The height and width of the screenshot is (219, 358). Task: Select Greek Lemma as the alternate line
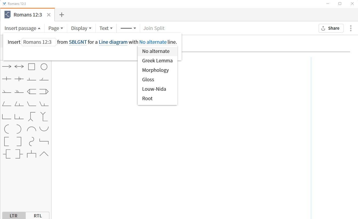pyautogui.click(x=157, y=60)
